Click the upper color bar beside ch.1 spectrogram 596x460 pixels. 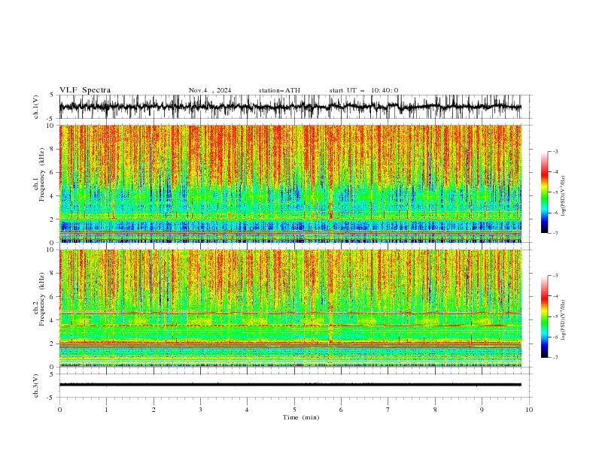tap(544, 192)
